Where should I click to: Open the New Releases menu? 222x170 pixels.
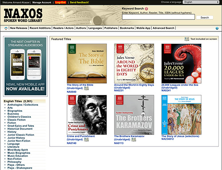click(x=19, y=28)
